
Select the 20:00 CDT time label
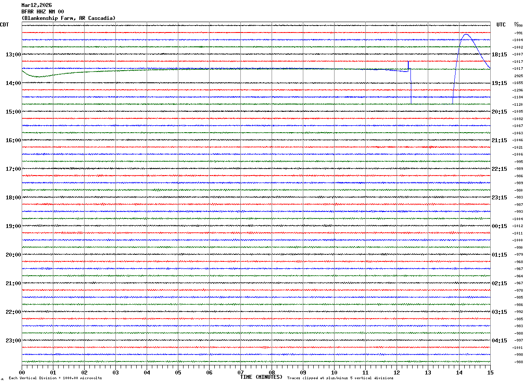click(13, 255)
